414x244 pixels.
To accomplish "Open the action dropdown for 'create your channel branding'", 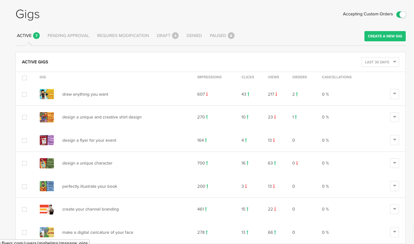I will point(394,209).
